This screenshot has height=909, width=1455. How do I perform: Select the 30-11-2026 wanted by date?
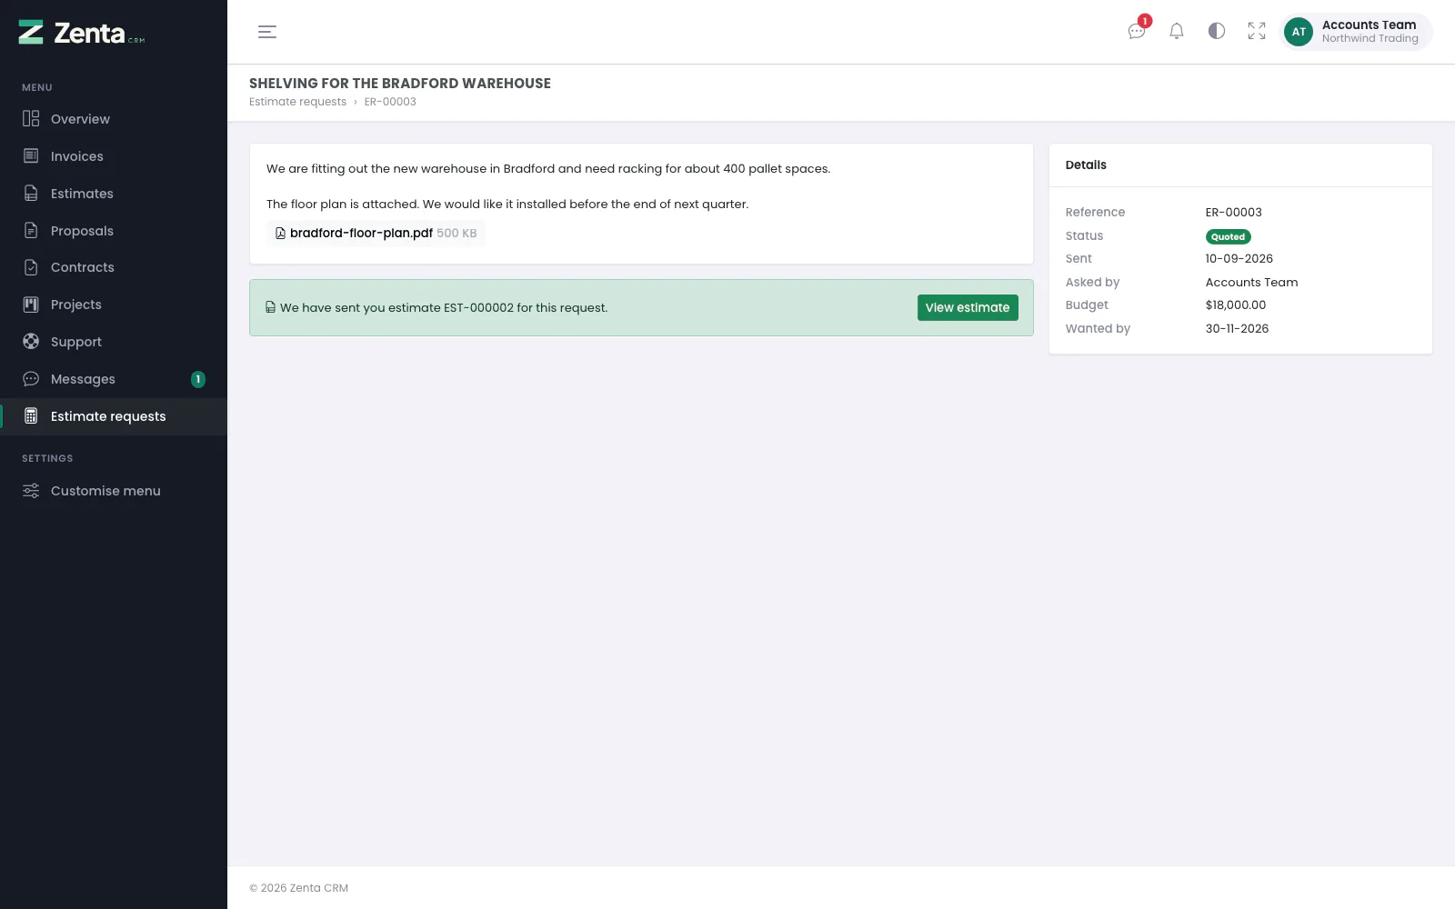tap(1237, 329)
